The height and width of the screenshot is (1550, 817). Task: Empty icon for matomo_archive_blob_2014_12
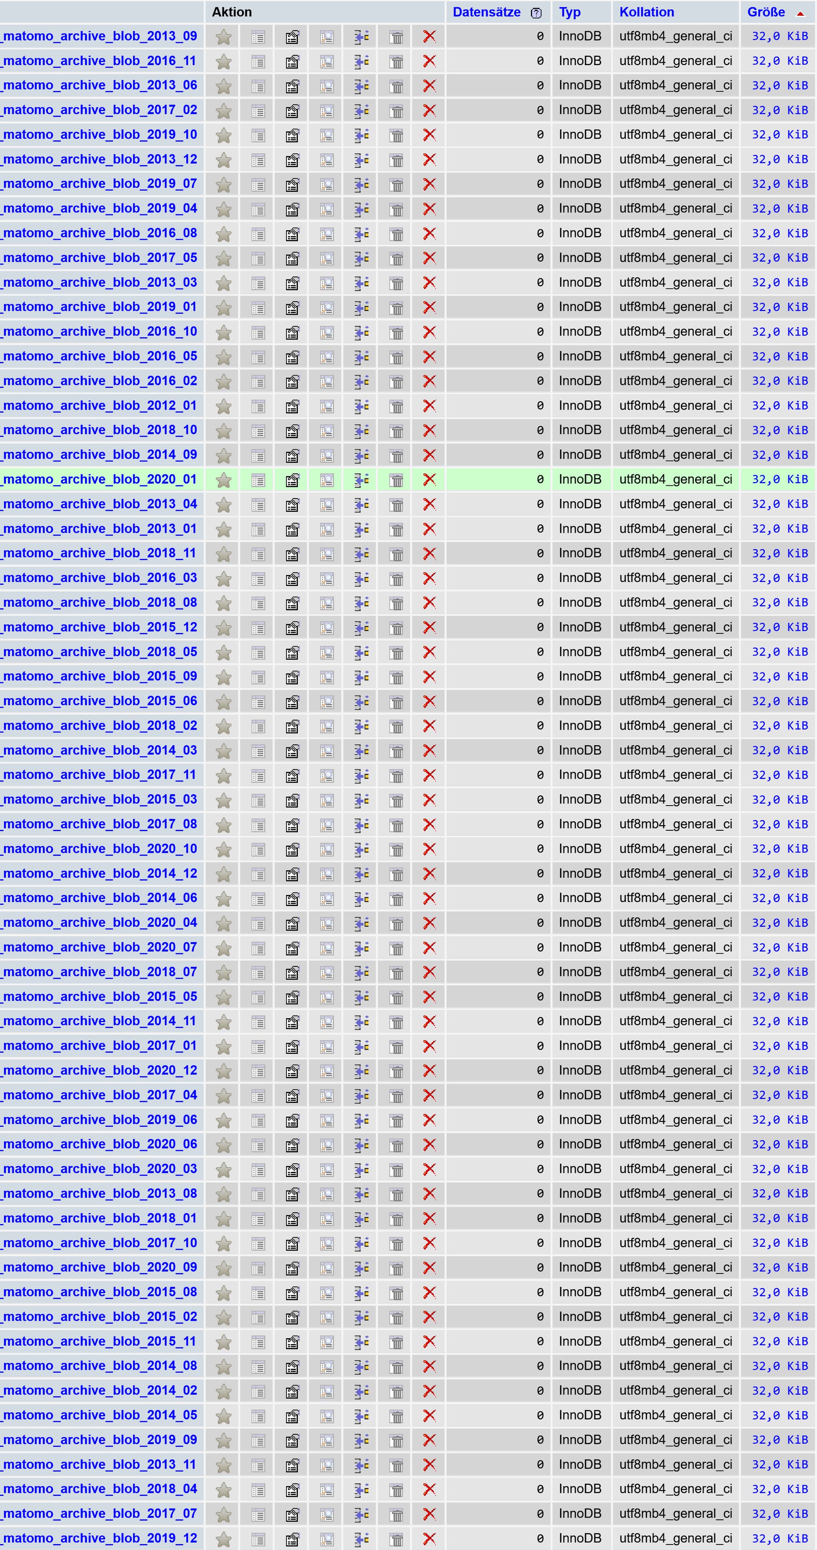(x=396, y=874)
